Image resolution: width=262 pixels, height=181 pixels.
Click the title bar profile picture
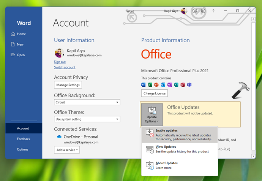(184, 11)
